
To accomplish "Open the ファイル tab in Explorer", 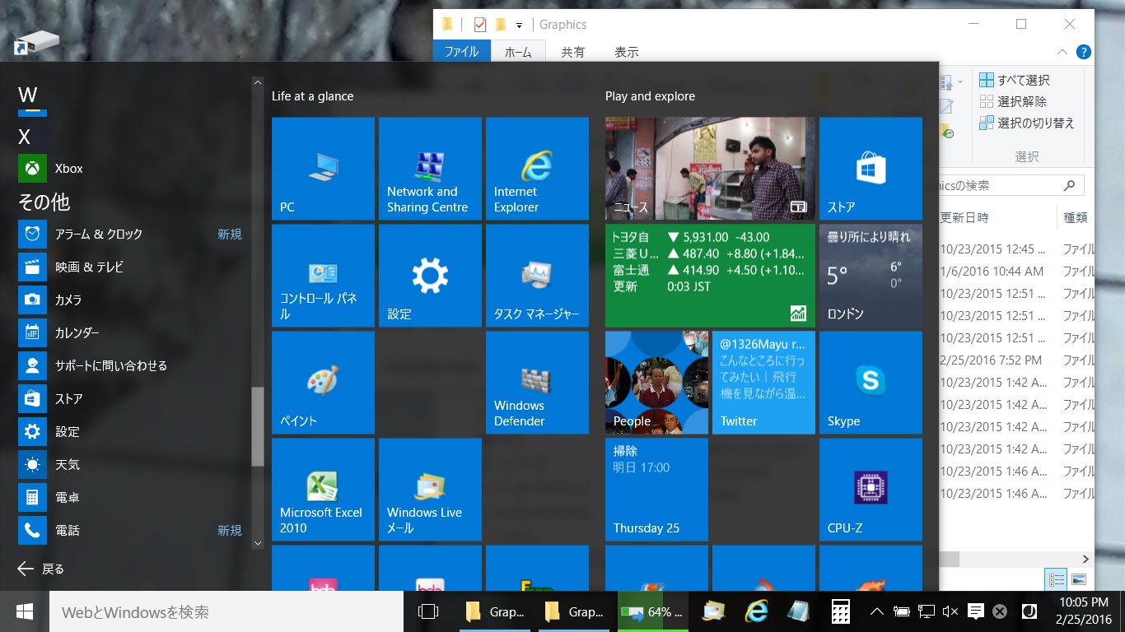I will (x=461, y=52).
